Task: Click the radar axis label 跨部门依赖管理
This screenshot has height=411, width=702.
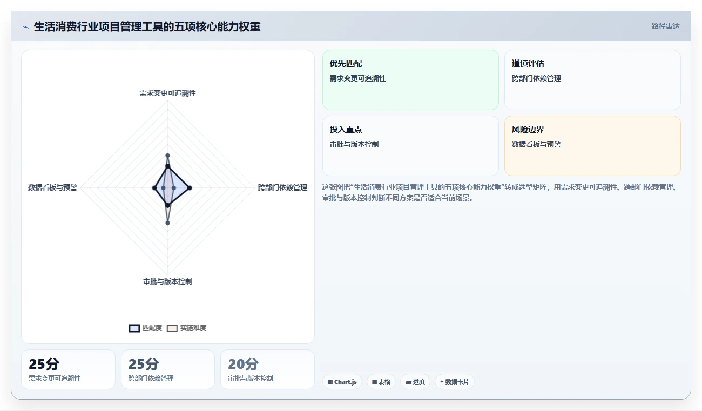Action: [x=282, y=187]
